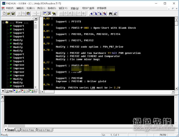The image size is (179, 137).
Task: Open the 窗口(W) menu
Action: tap(63, 8)
